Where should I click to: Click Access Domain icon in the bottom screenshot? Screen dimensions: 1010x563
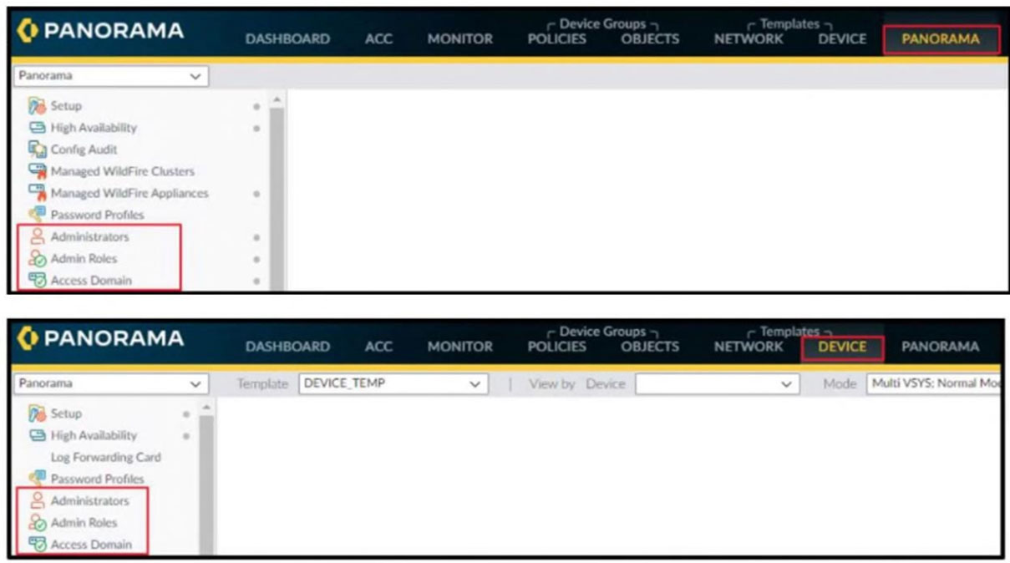pyautogui.click(x=37, y=544)
